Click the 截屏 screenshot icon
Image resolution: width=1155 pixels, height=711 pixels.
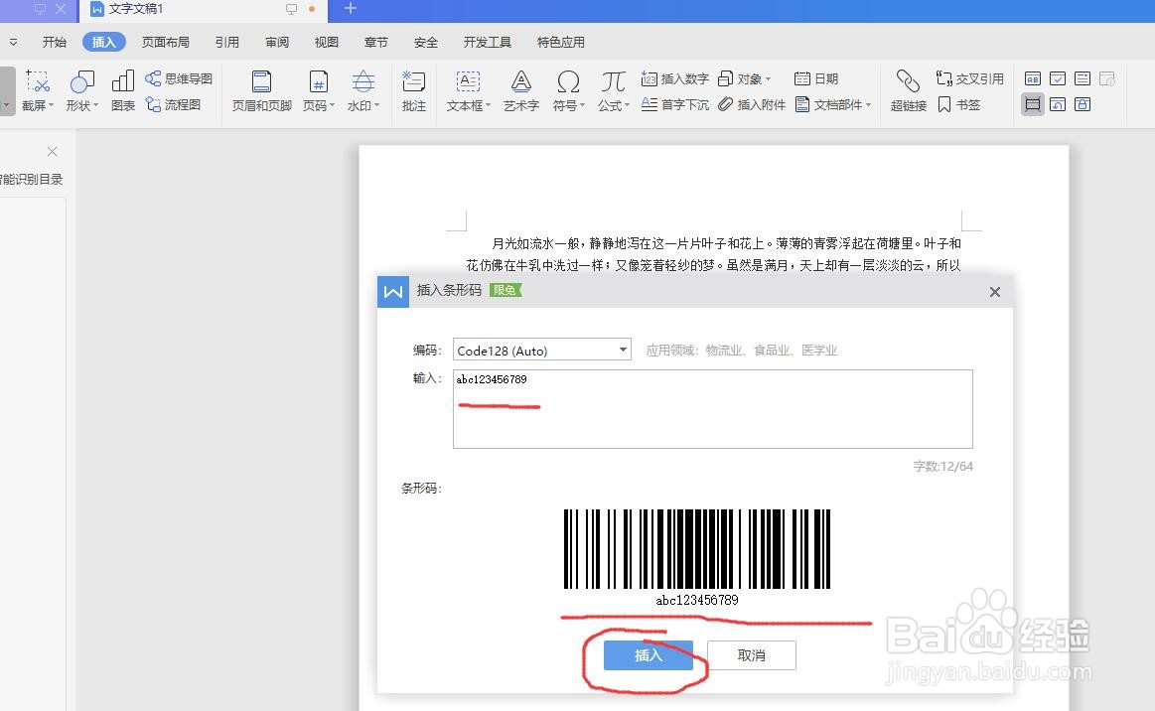tap(37, 81)
